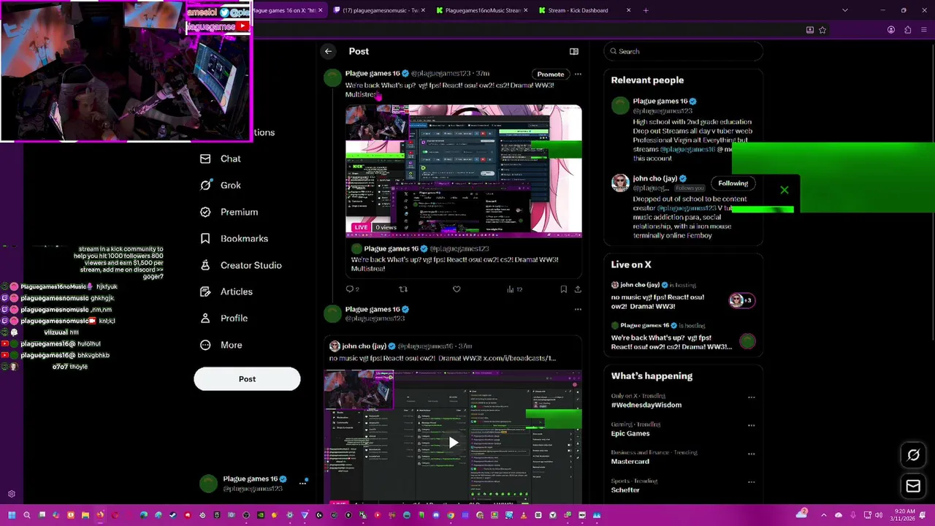Open the browser profile icon
The height and width of the screenshot is (526, 935).
click(891, 30)
